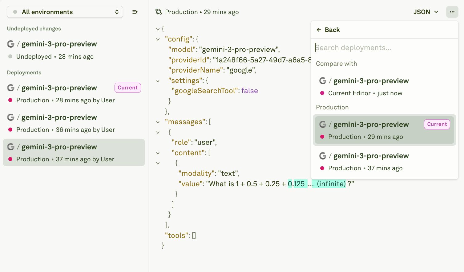Image resolution: width=464 pixels, height=272 pixels.
Task: Click the Google logo of the popup's 37 mins ago entry
Action: [323, 156]
